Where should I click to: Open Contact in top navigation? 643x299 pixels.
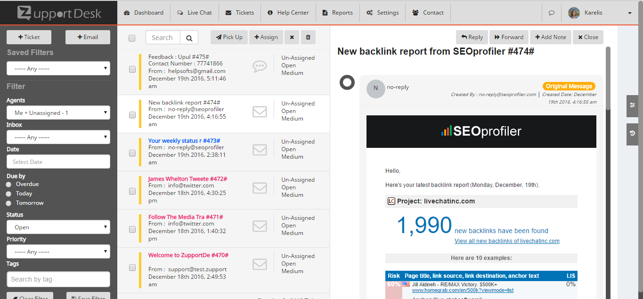click(428, 13)
